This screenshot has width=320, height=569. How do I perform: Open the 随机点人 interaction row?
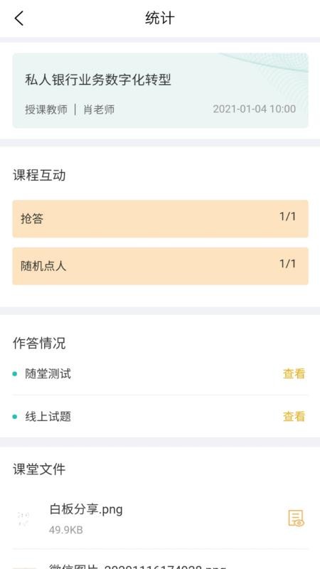point(161,266)
